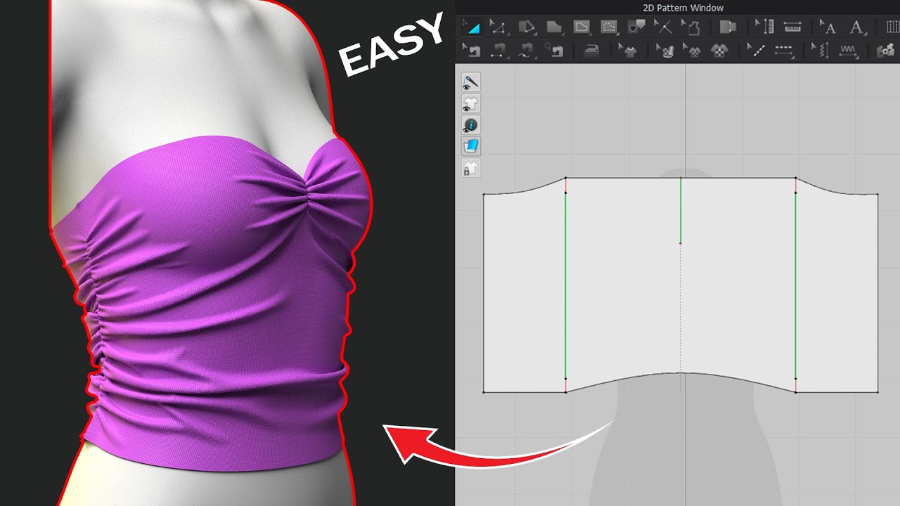
Task: Select the Transform Pattern tool with cyan triangle
Action: point(471,27)
